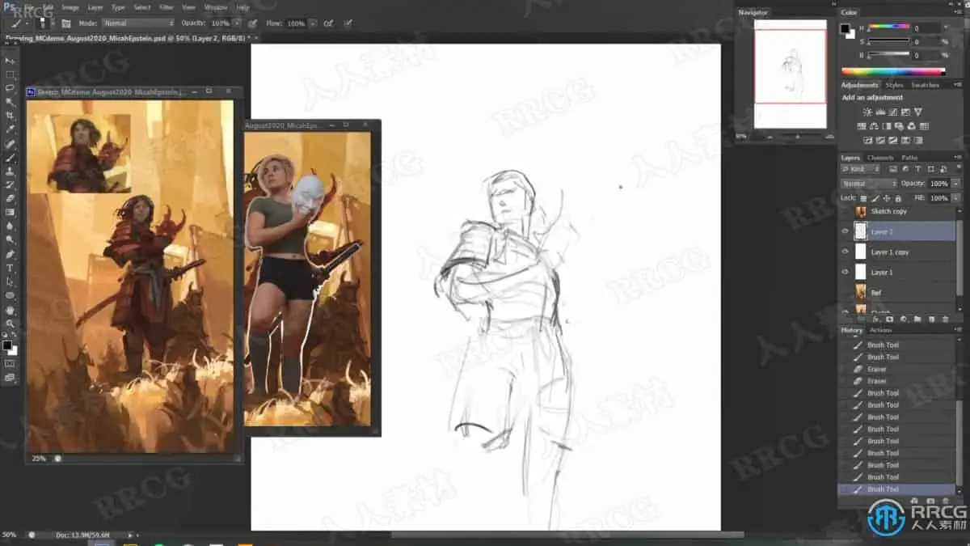
Task: Open the Flow slider arrow
Action: 313,23
